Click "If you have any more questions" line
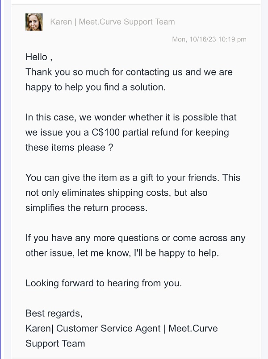The height and width of the screenshot is (359, 268). click(x=135, y=238)
